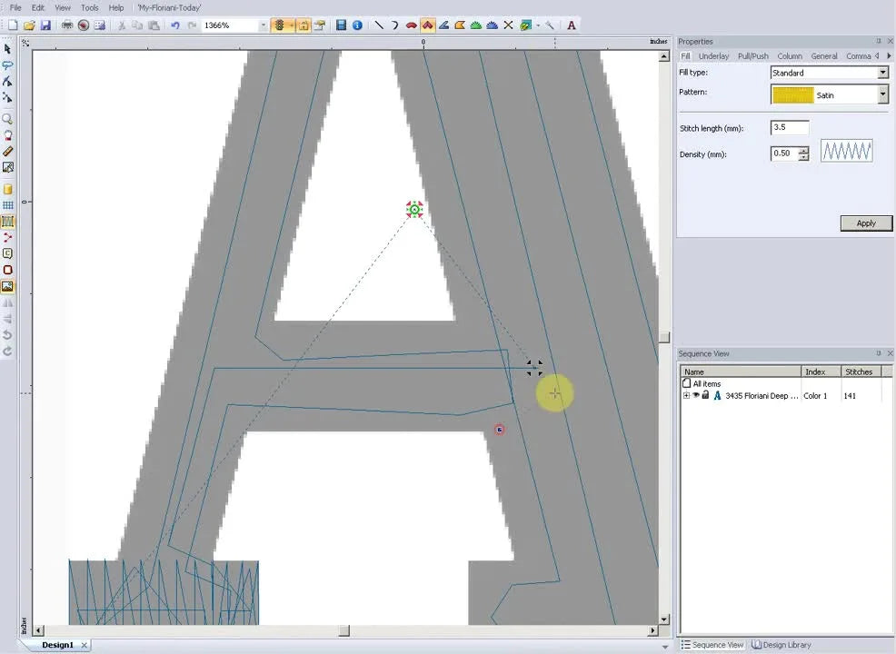
Task: Click the vertical scrollbar thumb of canvas
Action: coord(663,336)
